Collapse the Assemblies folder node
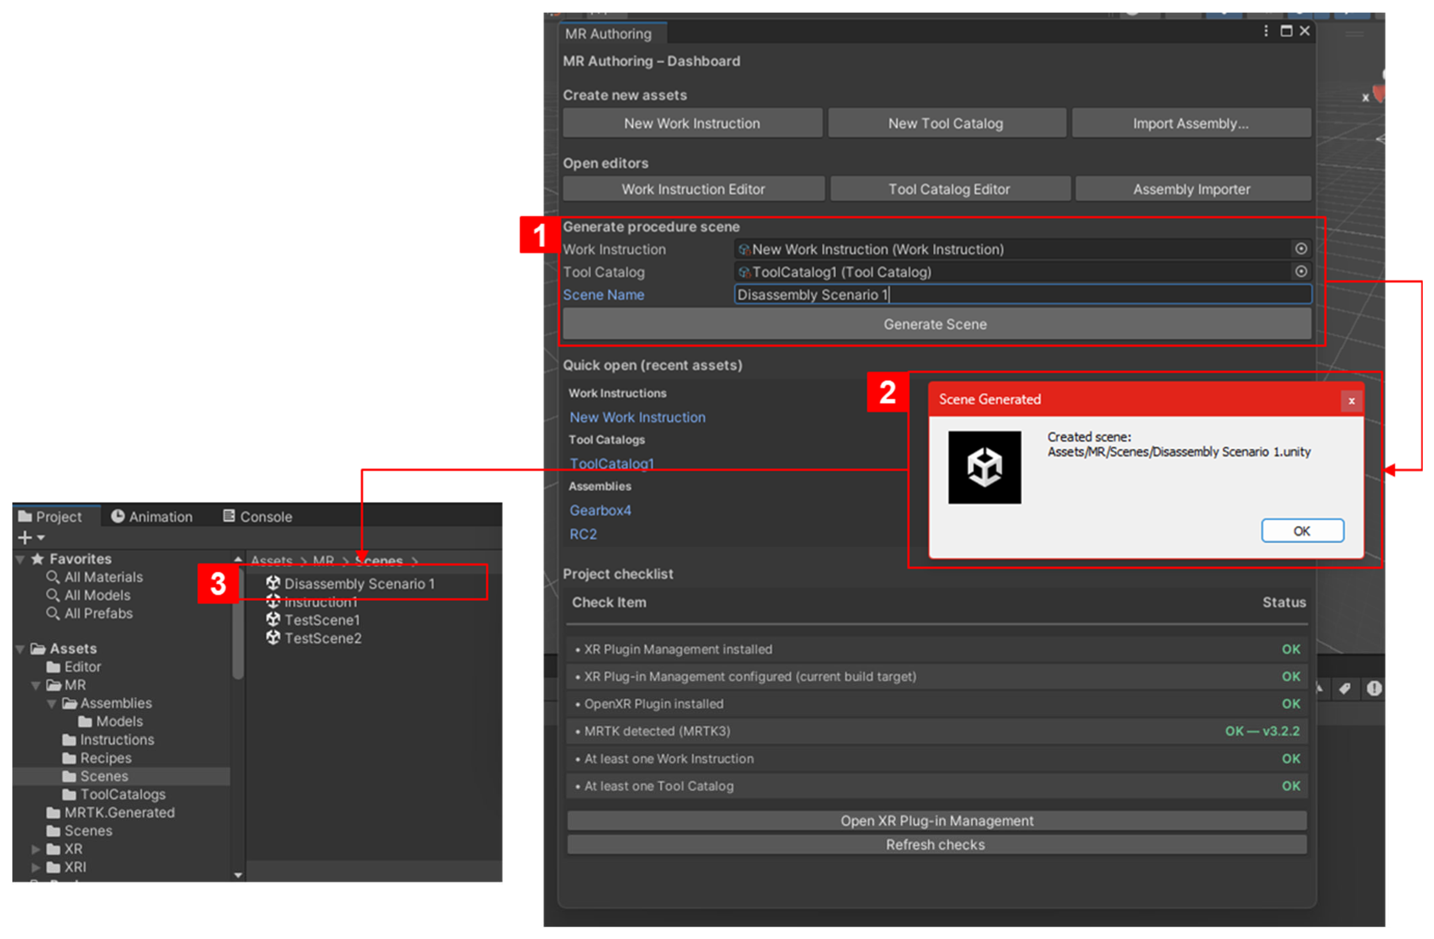The width and height of the screenshot is (1434, 939). pos(51,704)
